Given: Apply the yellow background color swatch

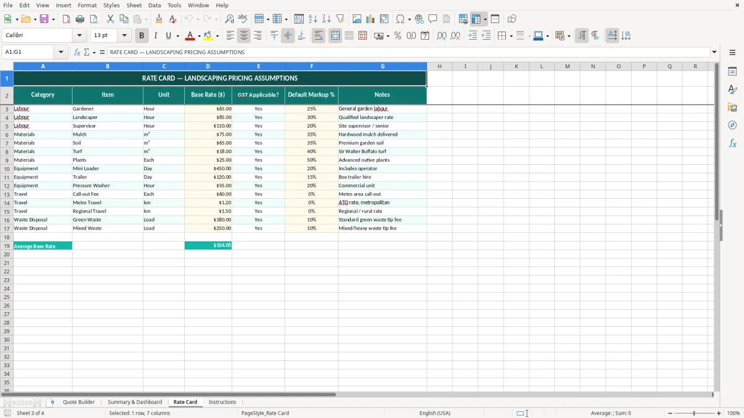Looking at the screenshot, I should coord(208,36).
